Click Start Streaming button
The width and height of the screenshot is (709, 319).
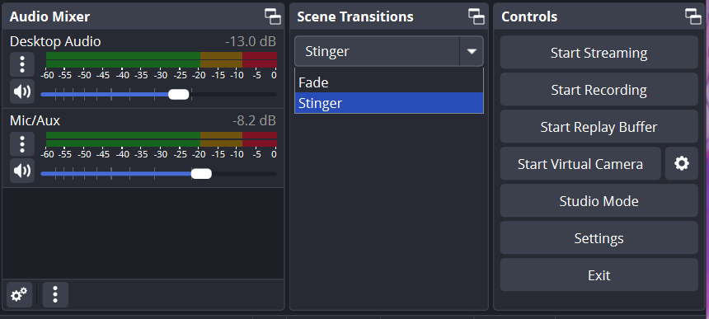point(599,53)
